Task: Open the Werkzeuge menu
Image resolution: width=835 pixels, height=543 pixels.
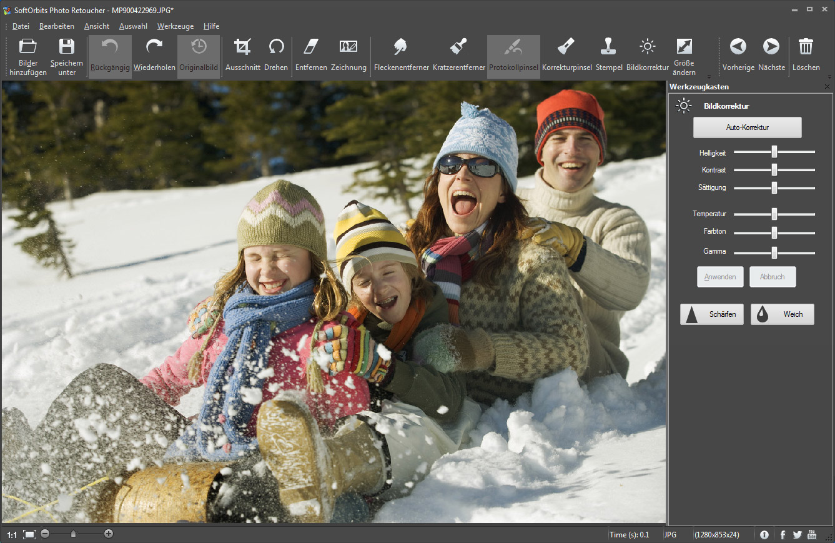Action: 175,26
